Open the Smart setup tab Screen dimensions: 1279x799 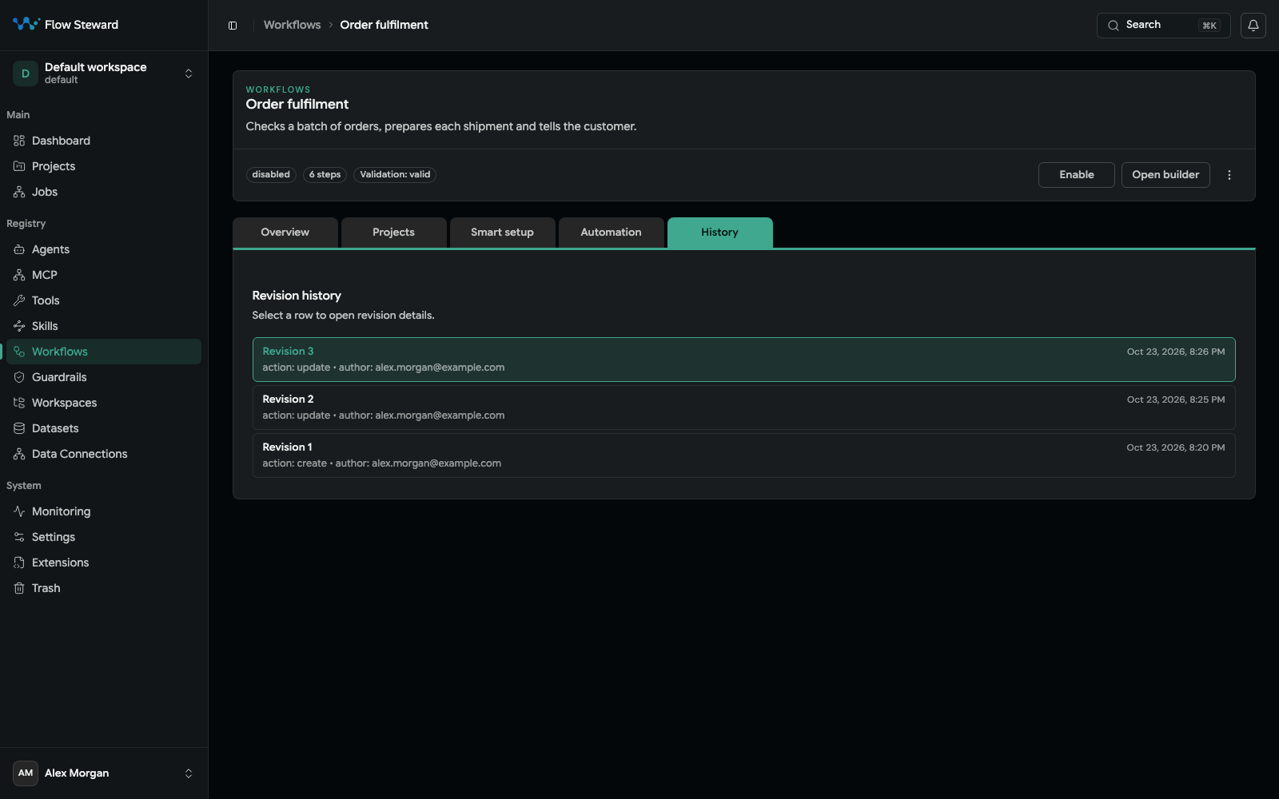(503, 233)
